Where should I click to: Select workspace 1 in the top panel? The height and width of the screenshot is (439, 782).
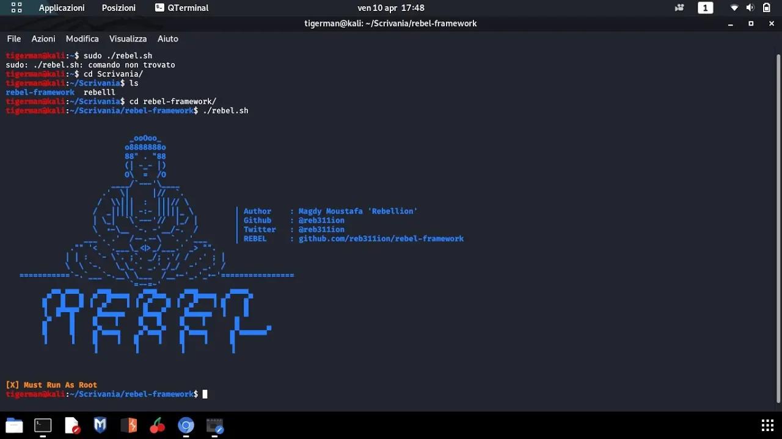pyautogui.click(x=705, y=8)
